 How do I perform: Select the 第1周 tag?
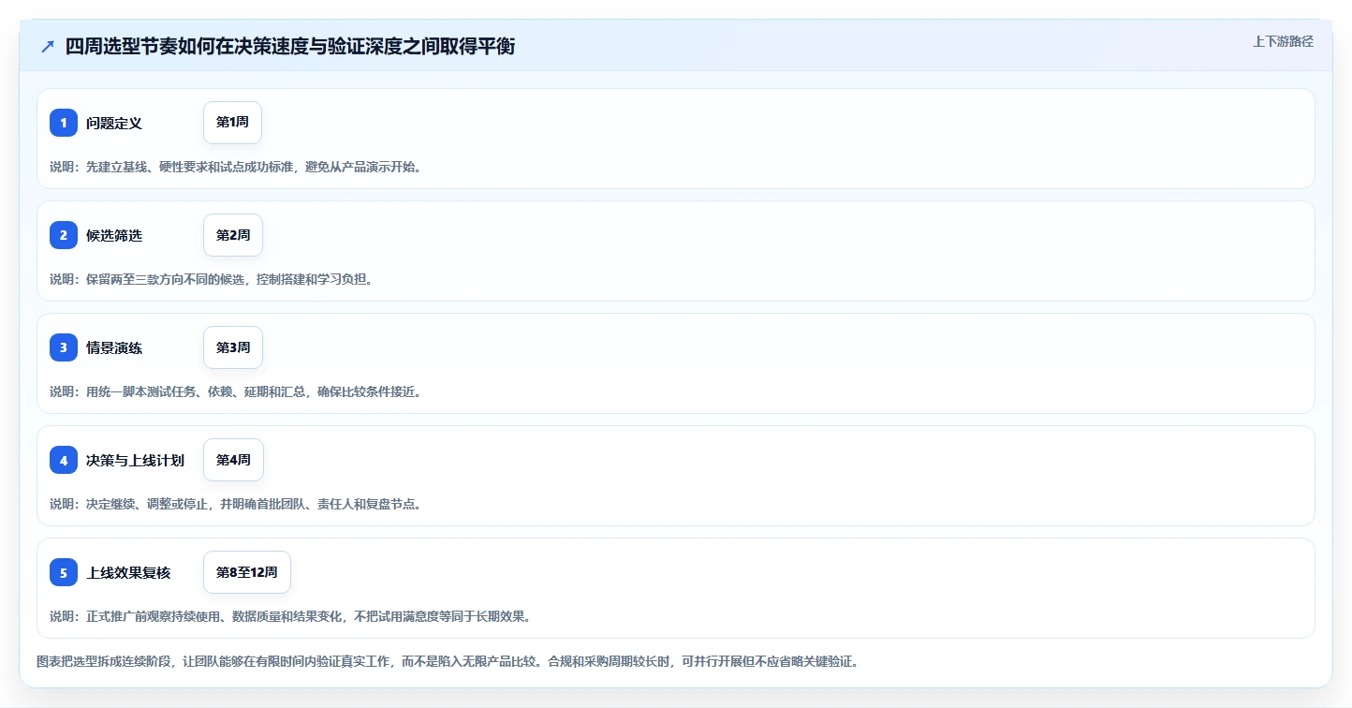pos(232,123)
